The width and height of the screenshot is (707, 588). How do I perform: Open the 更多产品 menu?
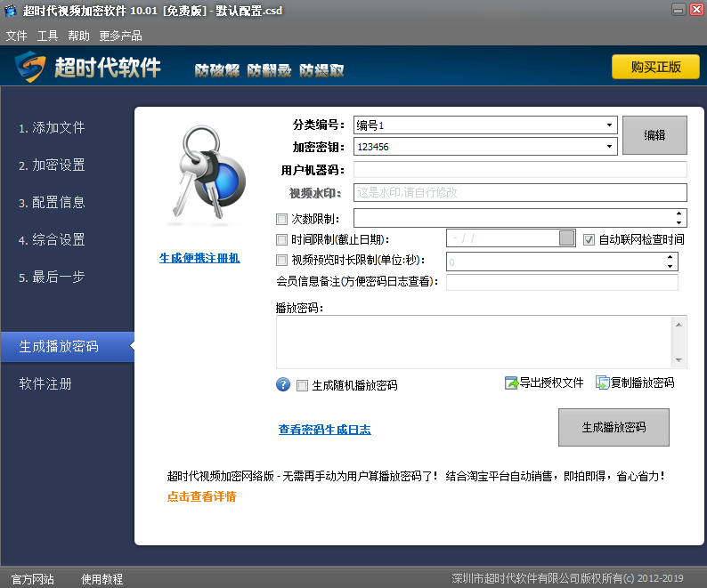pyautogui.click(x=120, y=36)
